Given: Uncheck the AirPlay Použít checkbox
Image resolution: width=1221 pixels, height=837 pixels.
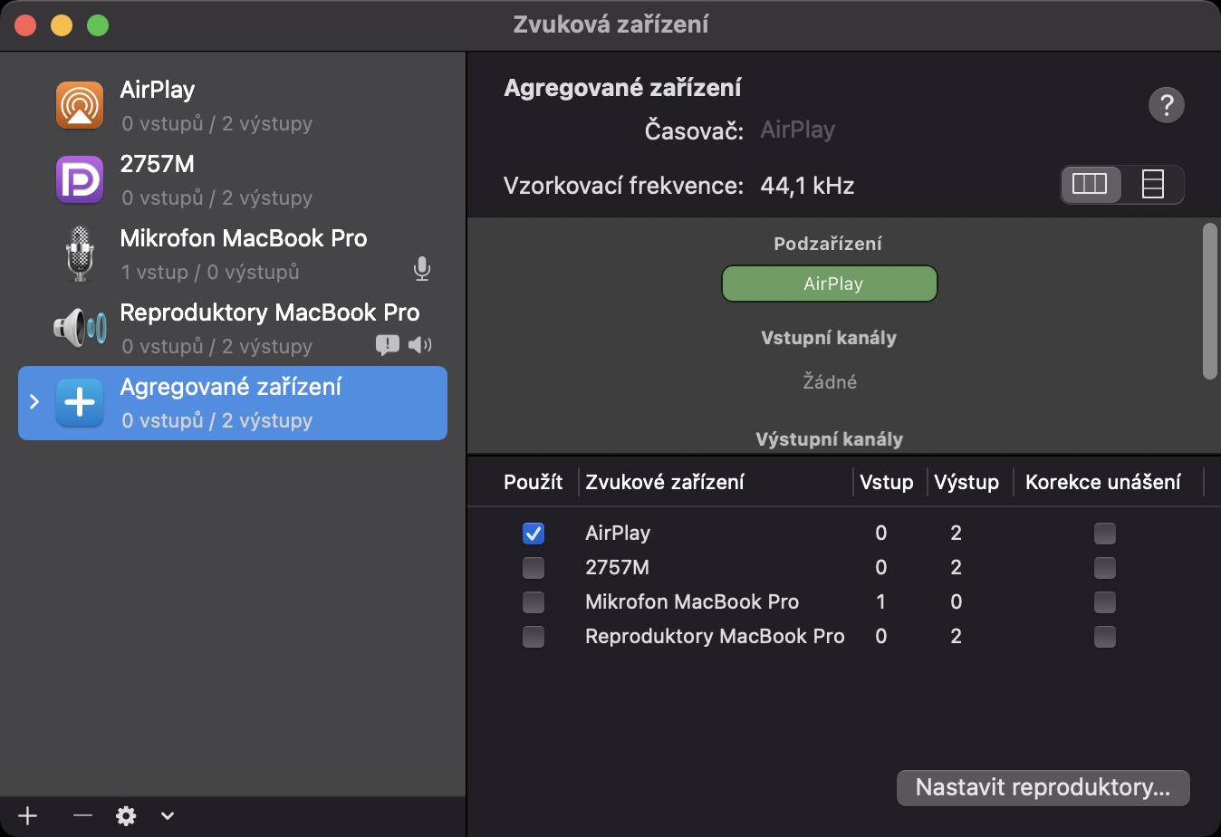Looking at the screenshot, I should point(534,534).
